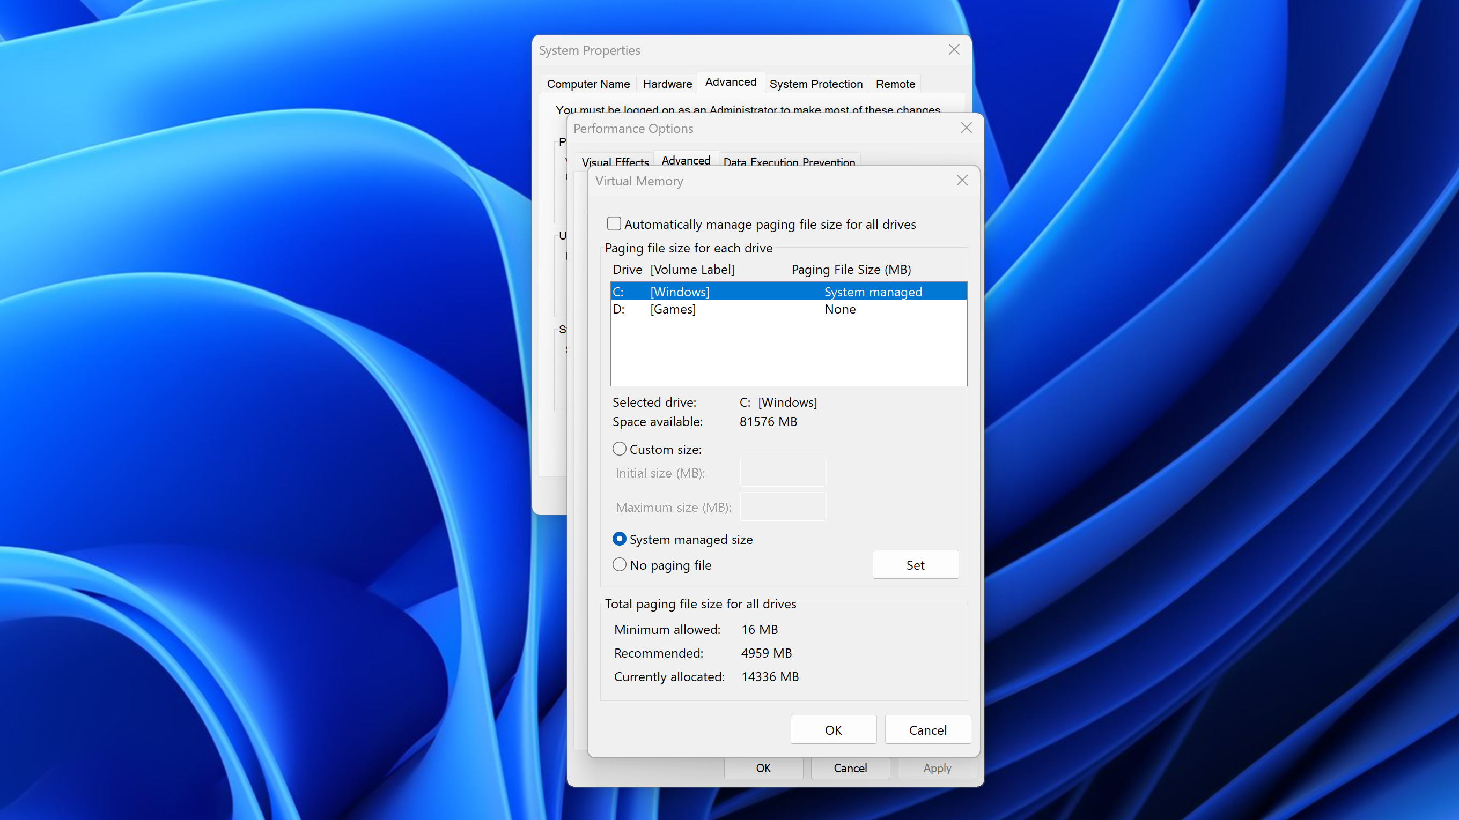Click OK in Performance Options

coord(763,768)
